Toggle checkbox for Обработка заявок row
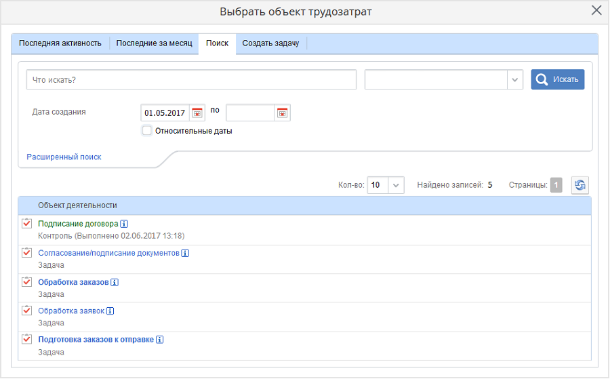The height and width of the screenshot is (379, 610). pyautogui.click(x=27, y=311)
